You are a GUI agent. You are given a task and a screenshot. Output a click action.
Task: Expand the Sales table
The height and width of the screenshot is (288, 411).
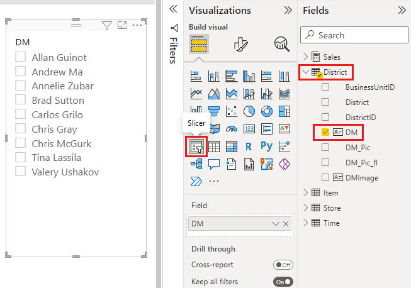click(x=306, y=57)
